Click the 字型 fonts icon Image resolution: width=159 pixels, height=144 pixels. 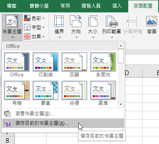point(27,27)
